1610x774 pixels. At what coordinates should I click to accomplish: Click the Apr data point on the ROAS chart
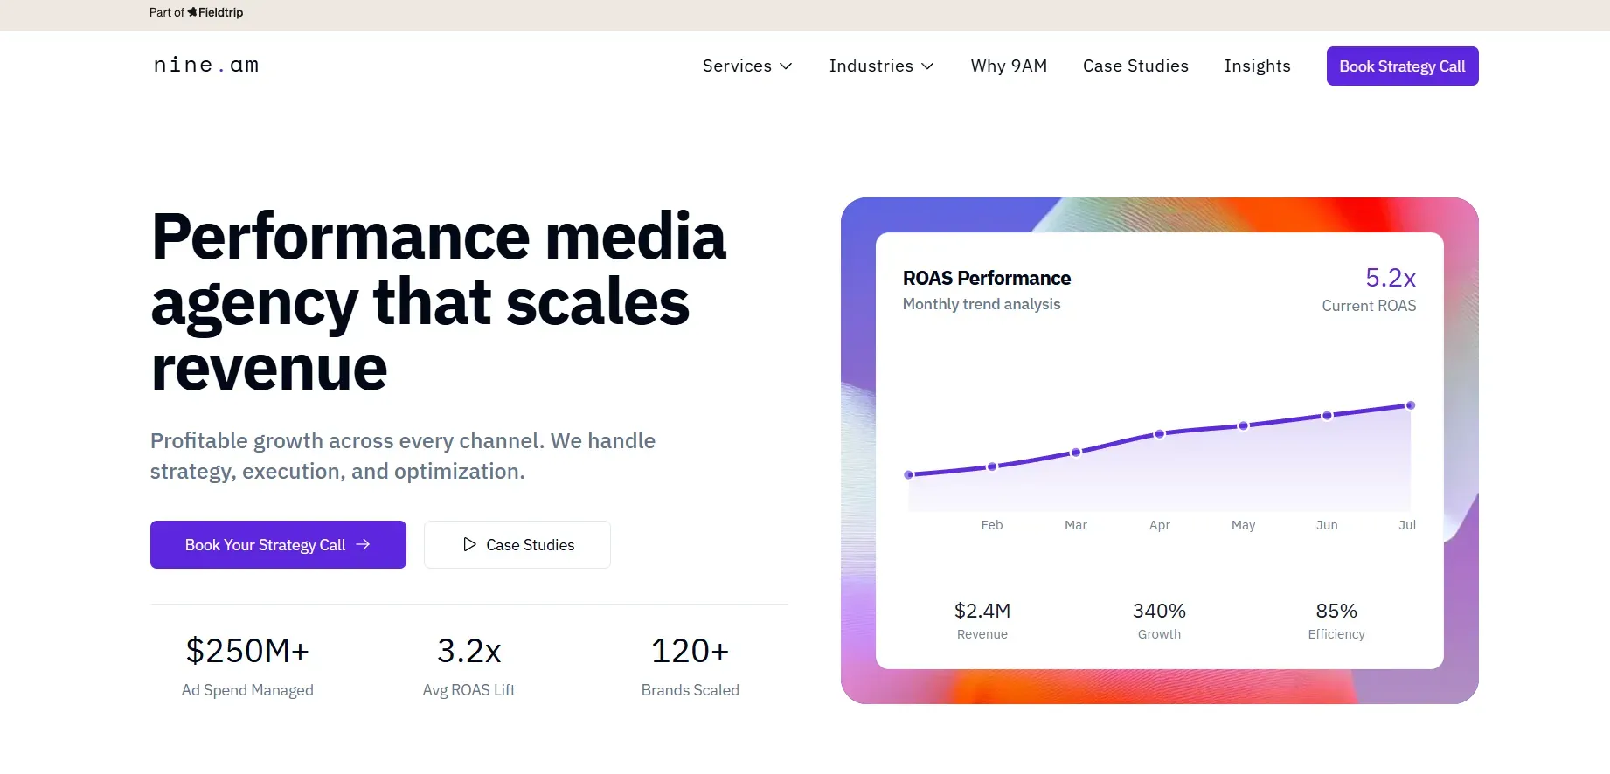click(1159, 433)
